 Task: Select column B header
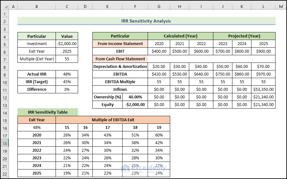37,7
